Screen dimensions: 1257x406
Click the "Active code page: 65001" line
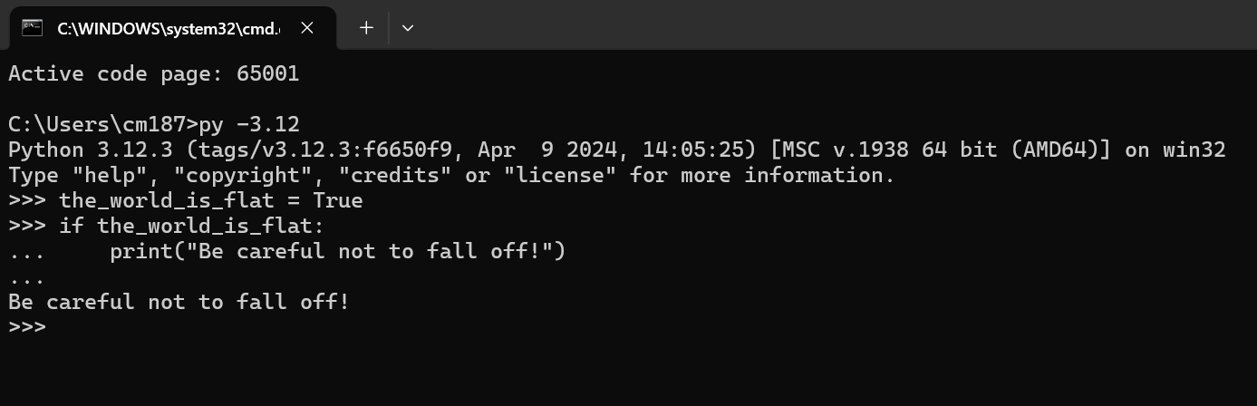pyautogui.click(x=153, y=74)
